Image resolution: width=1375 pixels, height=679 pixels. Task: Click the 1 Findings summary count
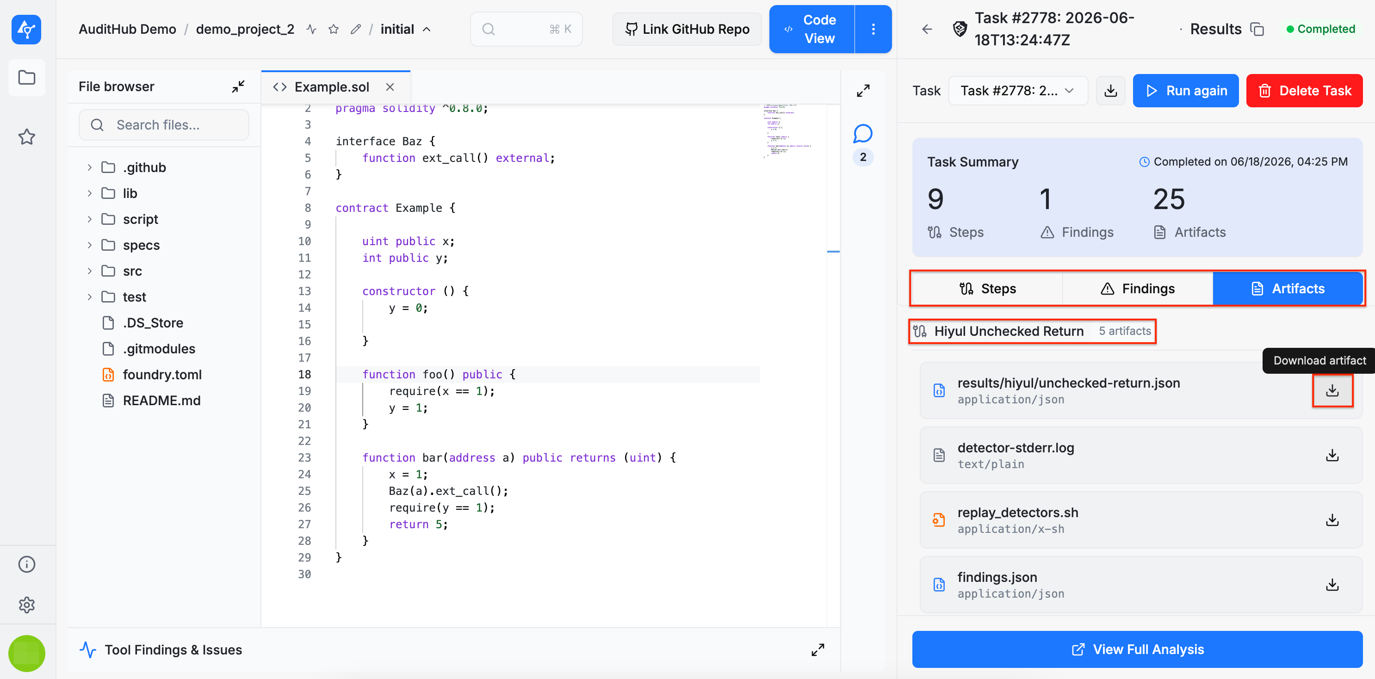click(1076, 212)
